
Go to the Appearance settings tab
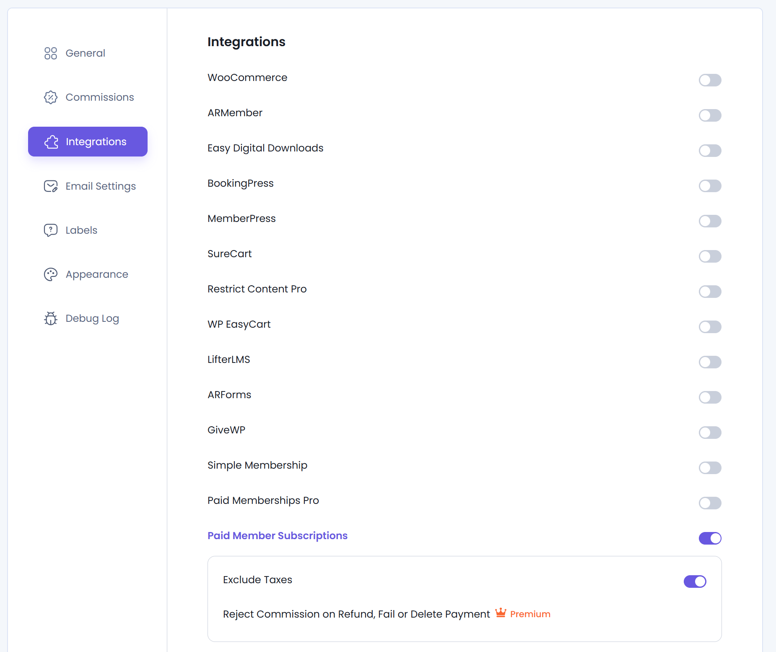tap(96, 274)
